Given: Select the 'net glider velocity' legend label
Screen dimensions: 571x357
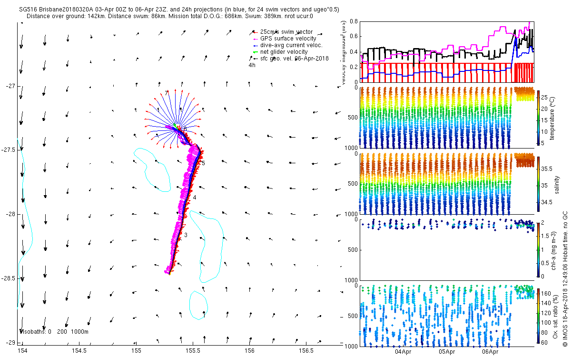Looking at the screenshot, I should [284, 51].
